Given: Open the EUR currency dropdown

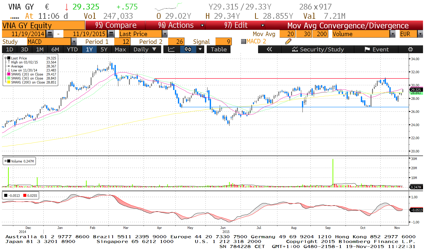Looking at the screenshot, I should tap(420, 34).
